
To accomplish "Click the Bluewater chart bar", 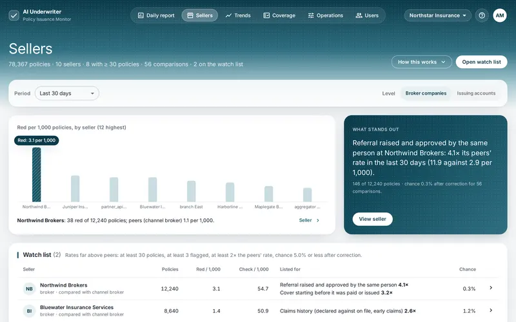I will pos(152,189).
